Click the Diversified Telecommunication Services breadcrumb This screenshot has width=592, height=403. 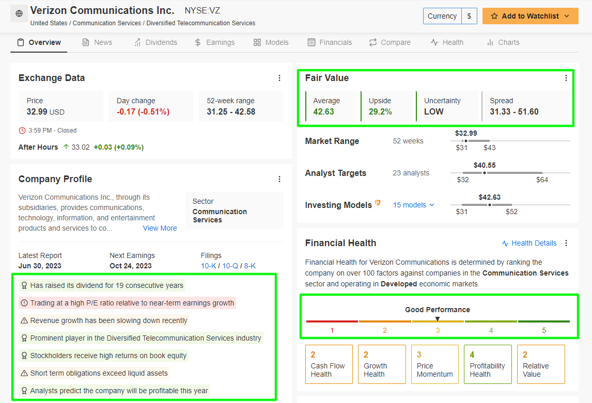click(201, 23)
